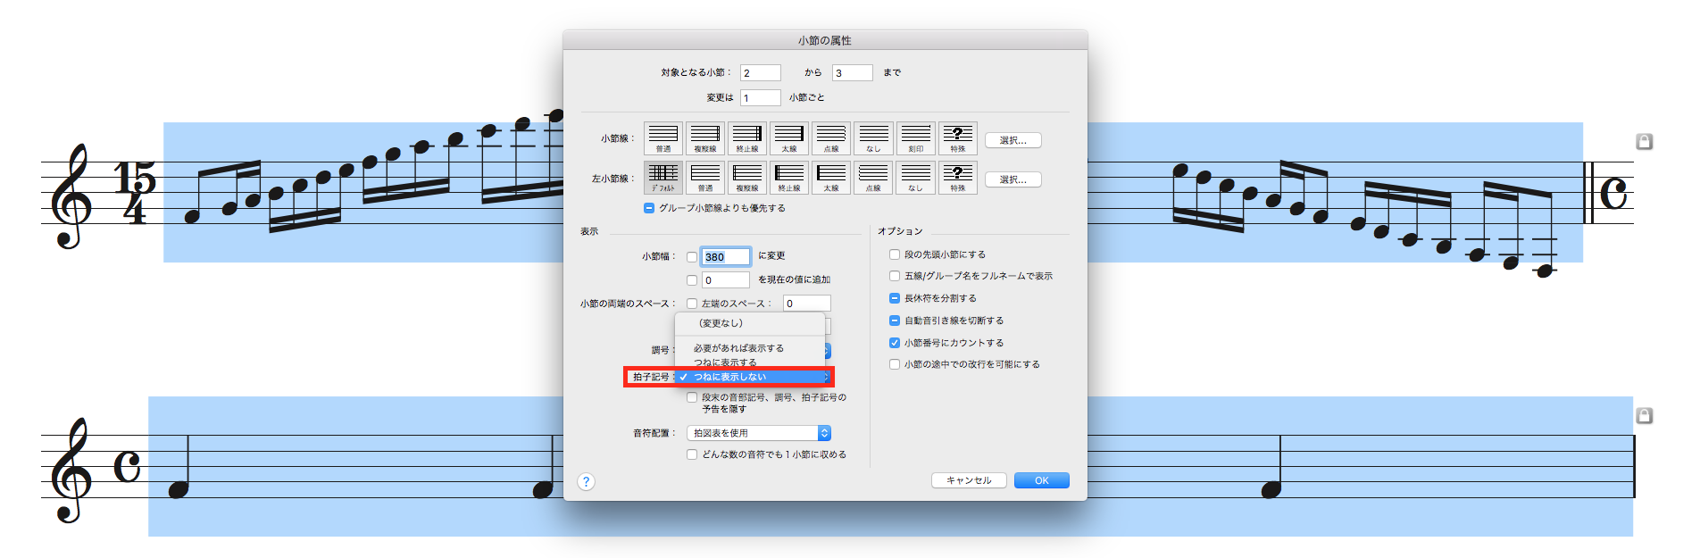Click the 小節幅 field showing 380
Viewport: 1700px width, 558px height.
coord(725,257)
